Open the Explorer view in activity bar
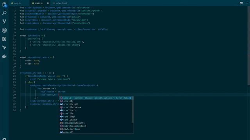Screen dimensions: 250x140 (x=4, y=4)
